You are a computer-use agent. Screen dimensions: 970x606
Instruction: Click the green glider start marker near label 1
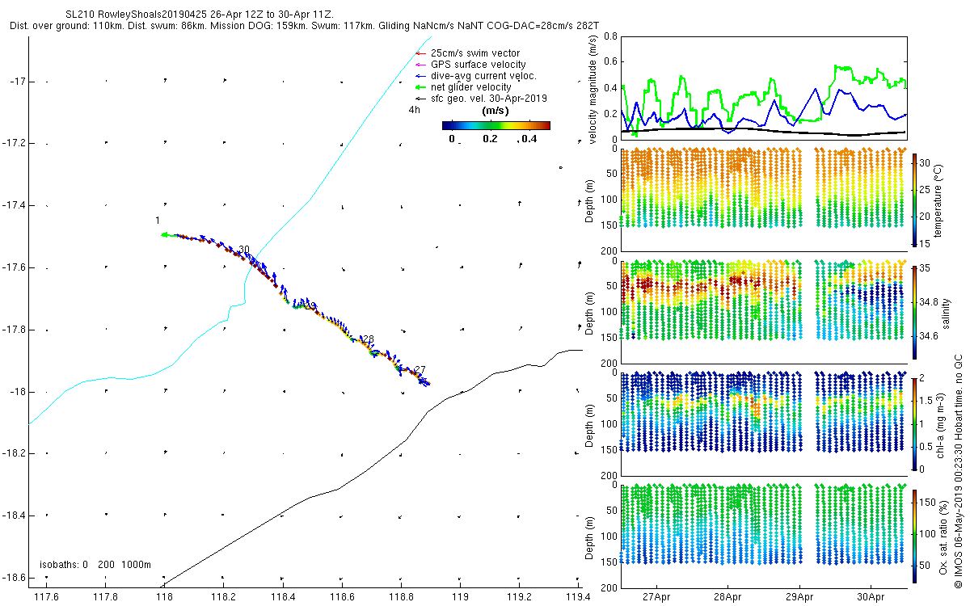click(164, 235)
